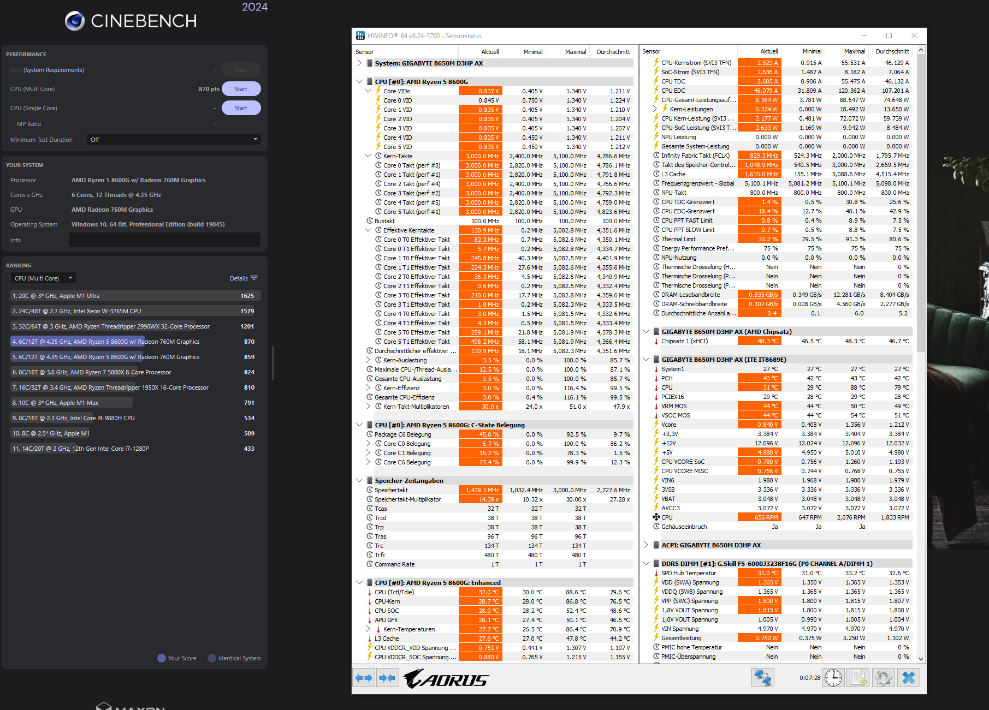This screenshot has width=989, height=710.
Task: Open HWiNFO sensor settings gear
Action: (x=884, y=678)
